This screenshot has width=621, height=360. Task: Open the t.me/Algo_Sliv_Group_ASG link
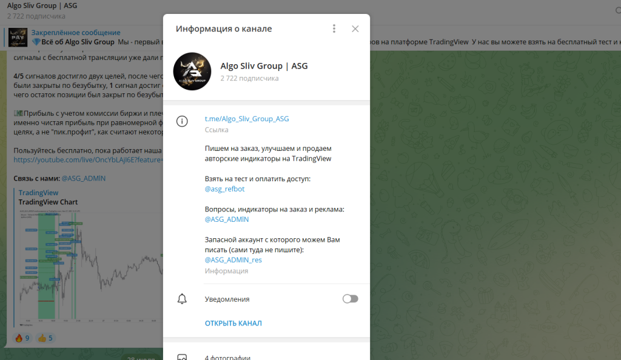click(x=247, y=119)
